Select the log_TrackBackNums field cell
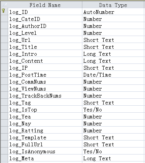Screen dimensions: 145x163 click(45, 95)
